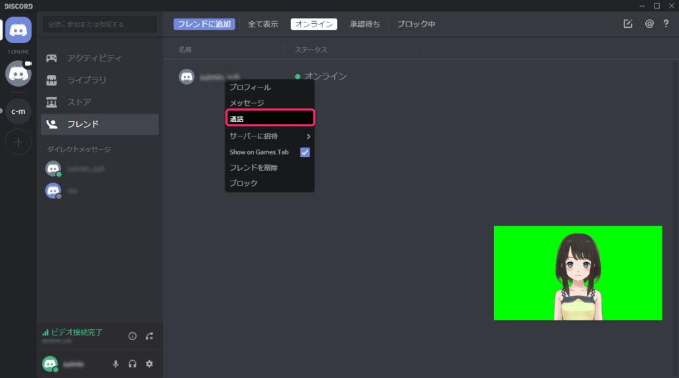Choose ブロック in context menu

pos(269,183)
